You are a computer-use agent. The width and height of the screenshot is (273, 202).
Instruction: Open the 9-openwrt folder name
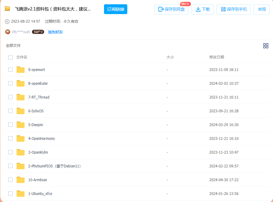(x=37, y=70)
